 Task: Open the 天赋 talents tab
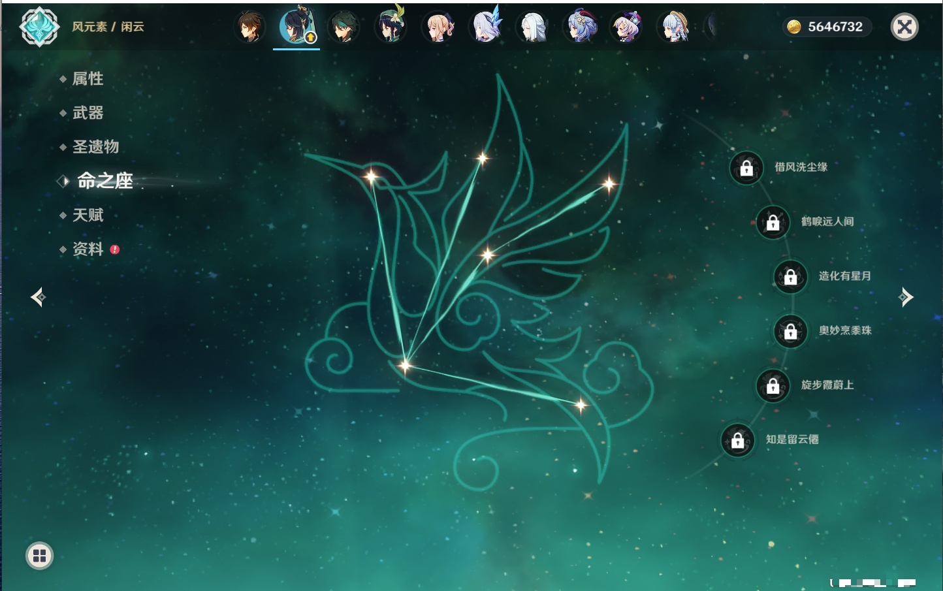[88, 215]
